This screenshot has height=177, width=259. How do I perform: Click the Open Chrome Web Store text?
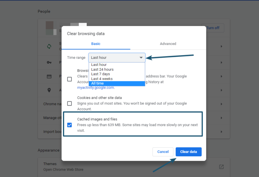pyautogui.click(x=63, y=170)
